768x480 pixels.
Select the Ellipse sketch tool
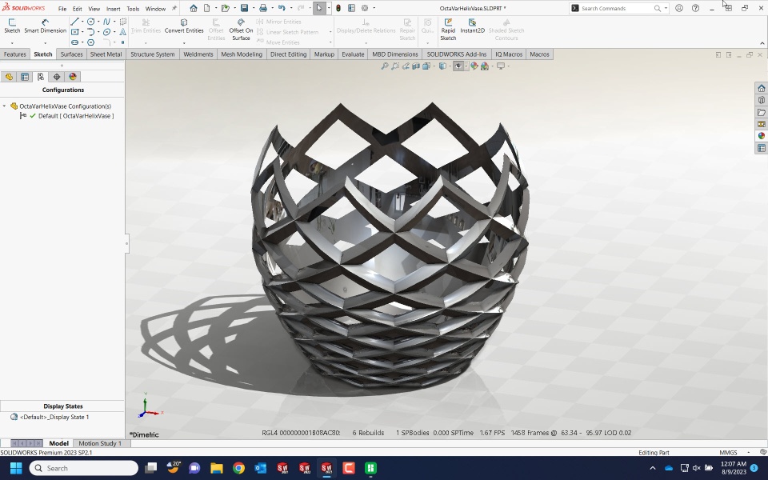pyautogui.click(x=106, y=32)
